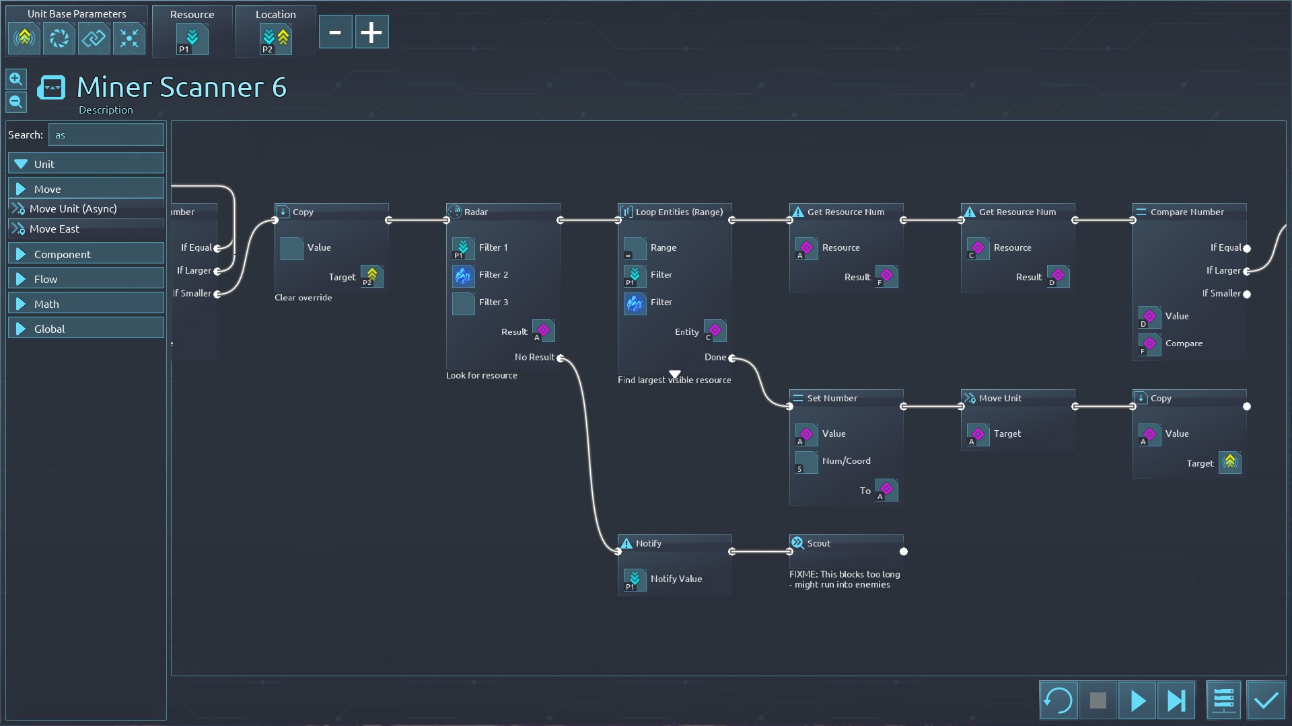1292x726 pixels.
Task: Confirm with the checkmark button
Action: tap(1266, 701)
